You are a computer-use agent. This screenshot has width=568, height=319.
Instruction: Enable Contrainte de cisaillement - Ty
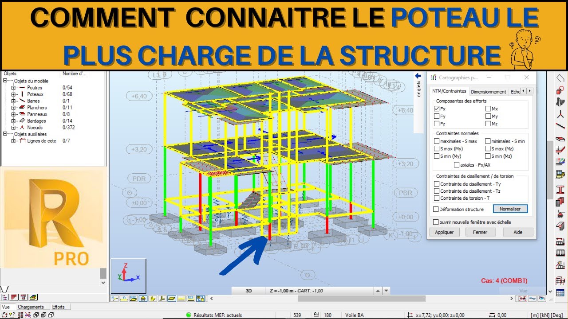(x=437, y=184)
